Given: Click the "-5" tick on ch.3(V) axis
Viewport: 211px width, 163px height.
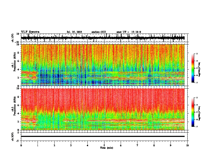Looking at the screenshot, I should [18, 141].
